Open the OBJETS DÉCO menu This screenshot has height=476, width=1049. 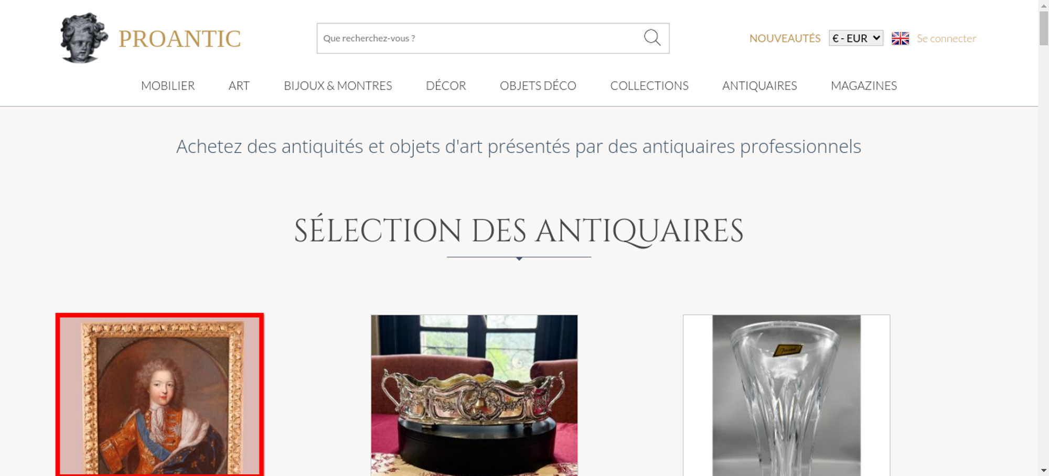538,85
